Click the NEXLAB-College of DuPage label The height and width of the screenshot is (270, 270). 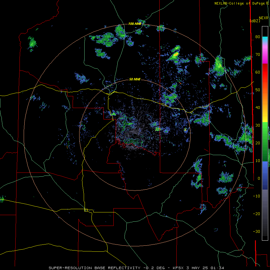click(x=240, y=3)
